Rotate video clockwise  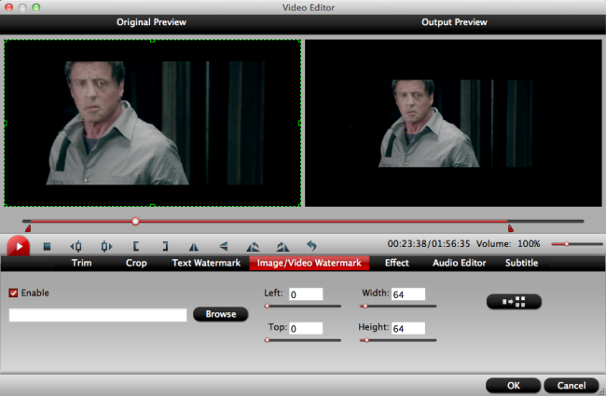(x=282, y=247)
